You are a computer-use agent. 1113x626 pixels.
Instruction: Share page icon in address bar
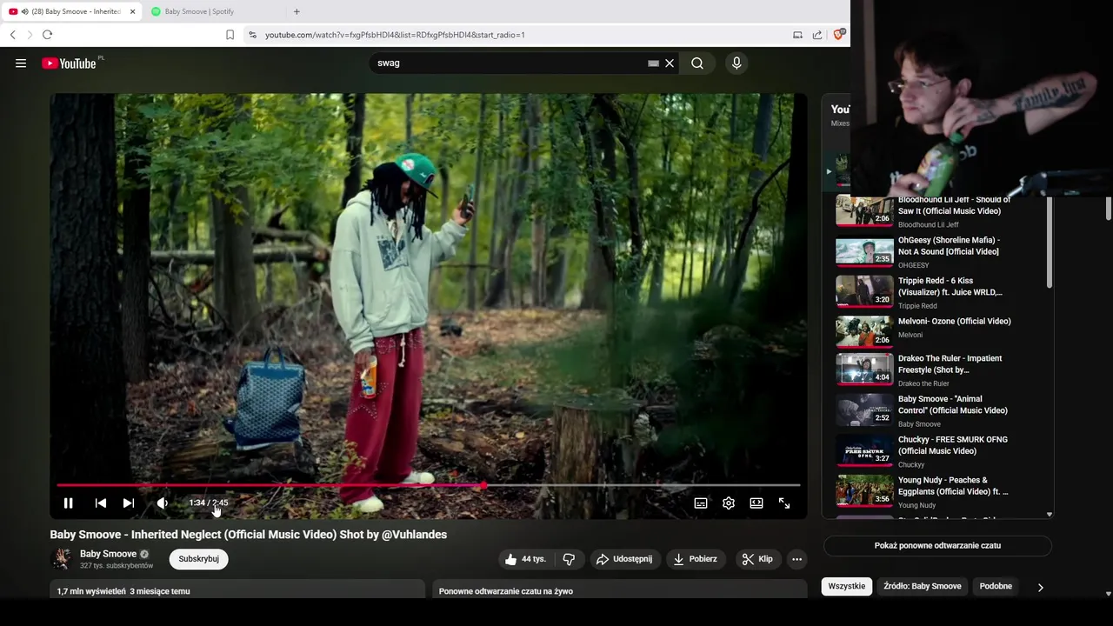(817, 35)
